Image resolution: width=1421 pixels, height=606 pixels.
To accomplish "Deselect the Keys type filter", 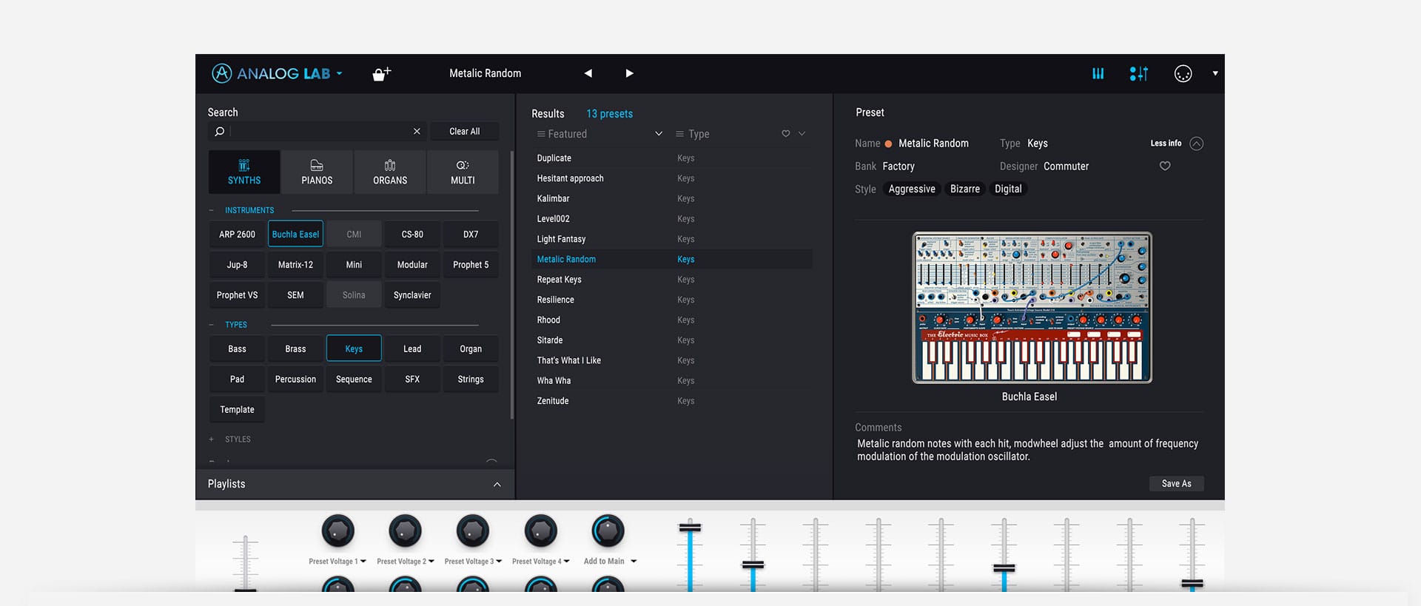I will (354, 349).
